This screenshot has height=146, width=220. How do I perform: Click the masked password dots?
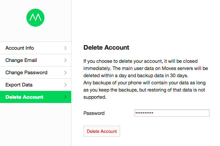click(x=144, y=113)
